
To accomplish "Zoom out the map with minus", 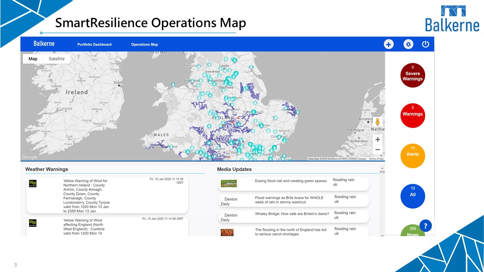I will point(377,150).
